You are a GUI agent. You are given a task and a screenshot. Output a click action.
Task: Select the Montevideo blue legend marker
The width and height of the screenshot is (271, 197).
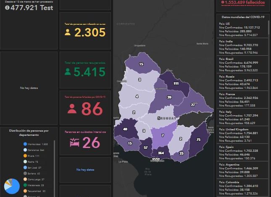pyautogui.click(x=24, y=144)
